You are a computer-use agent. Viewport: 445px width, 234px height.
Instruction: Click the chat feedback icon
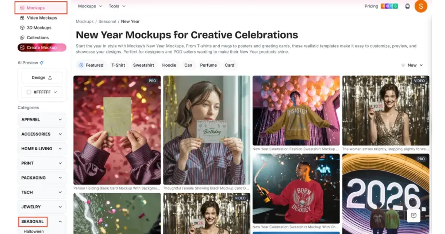414,216
